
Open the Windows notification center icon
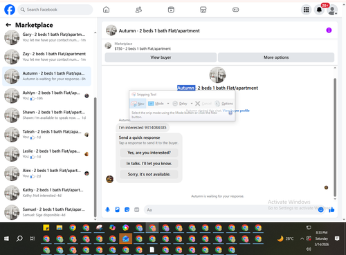tap(337, 238)
